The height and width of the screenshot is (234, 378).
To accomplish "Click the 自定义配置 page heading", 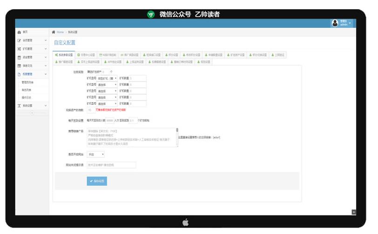I will [x=65, y=43].
